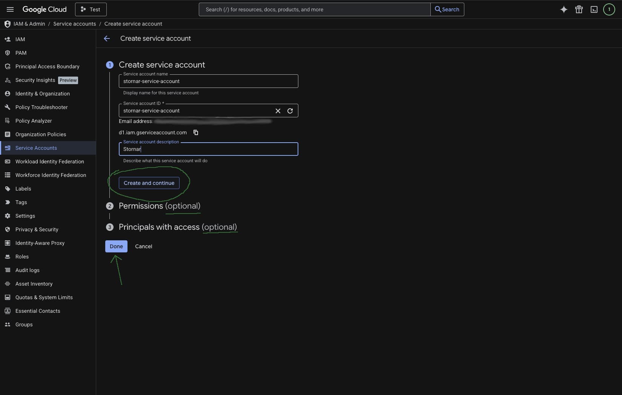
Task: Open Audit logs page
Action: [x=48, y=270]
